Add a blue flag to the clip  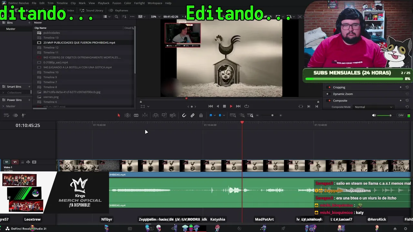pyautogui.click(x=211, y=115)
